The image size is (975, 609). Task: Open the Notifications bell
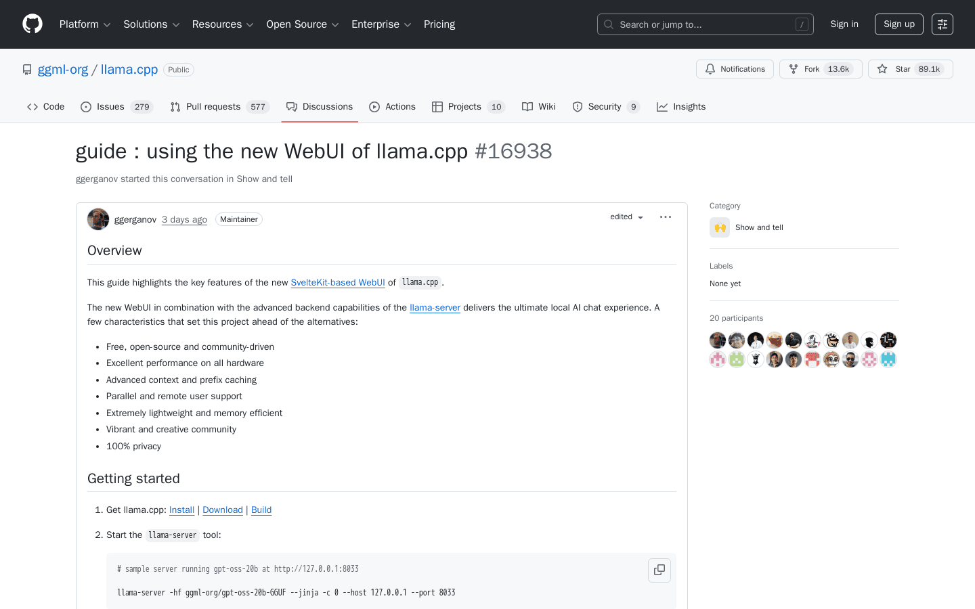point(735,68)
